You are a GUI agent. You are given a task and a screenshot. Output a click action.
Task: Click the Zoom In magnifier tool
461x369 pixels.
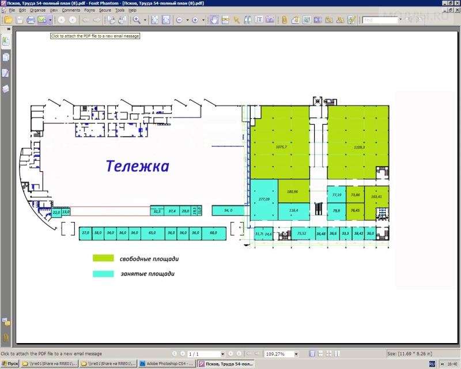pos(137,20)
